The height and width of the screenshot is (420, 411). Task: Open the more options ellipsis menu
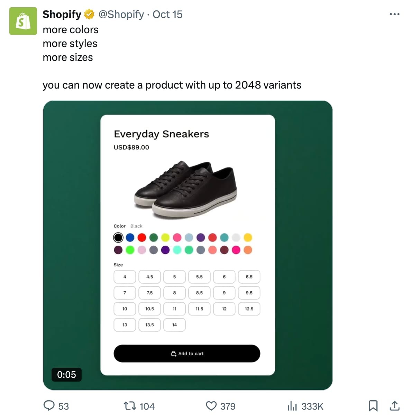tap(394, 14)
